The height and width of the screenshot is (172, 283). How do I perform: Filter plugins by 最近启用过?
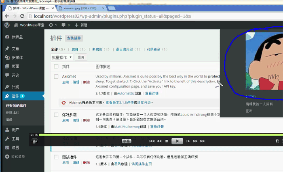[x=125, y=49]
